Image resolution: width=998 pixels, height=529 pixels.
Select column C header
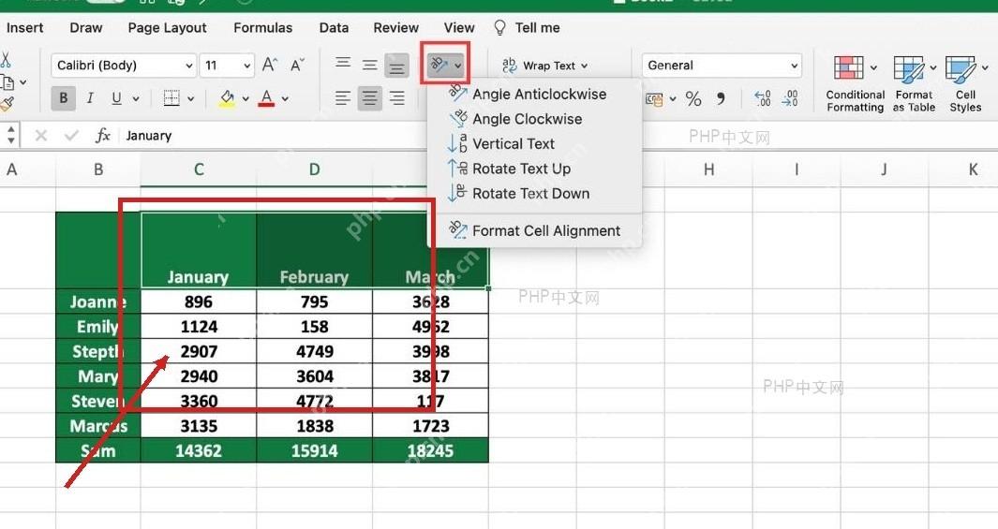coord(199,169)
